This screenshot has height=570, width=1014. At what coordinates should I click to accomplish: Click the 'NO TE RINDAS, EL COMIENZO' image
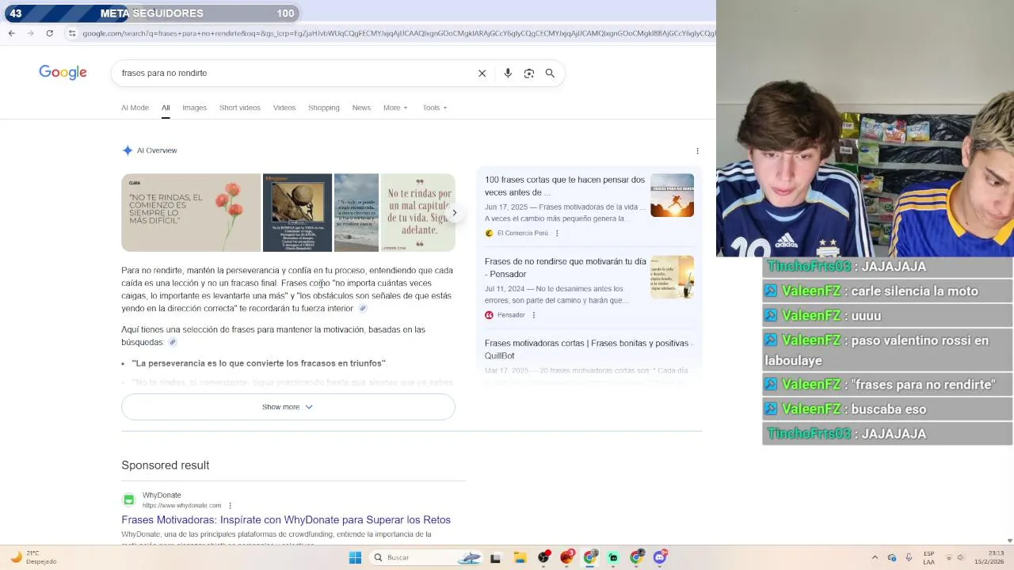[191, 212]
